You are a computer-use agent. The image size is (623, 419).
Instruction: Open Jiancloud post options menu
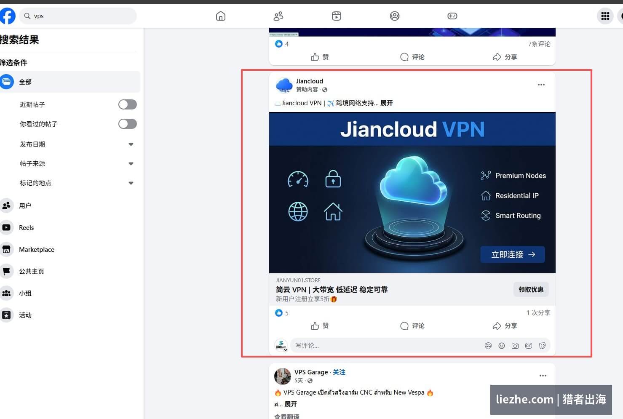coord(541,85)
